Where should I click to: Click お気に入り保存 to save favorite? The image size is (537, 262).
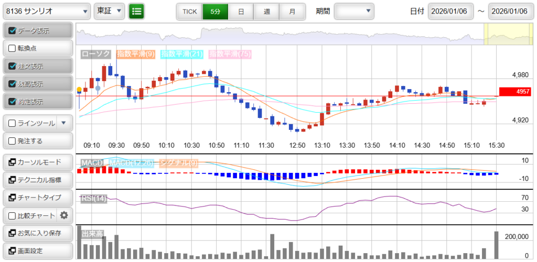point(37,233)
